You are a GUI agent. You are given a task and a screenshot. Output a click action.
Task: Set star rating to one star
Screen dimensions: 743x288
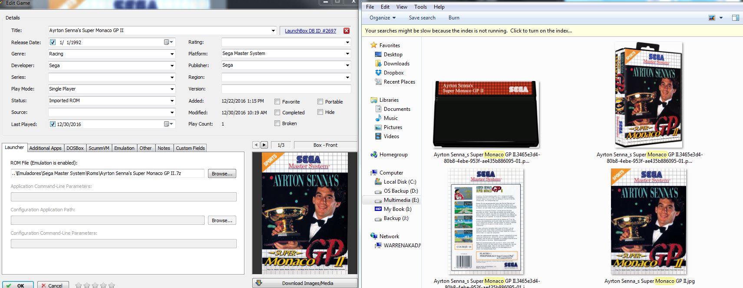79,285
